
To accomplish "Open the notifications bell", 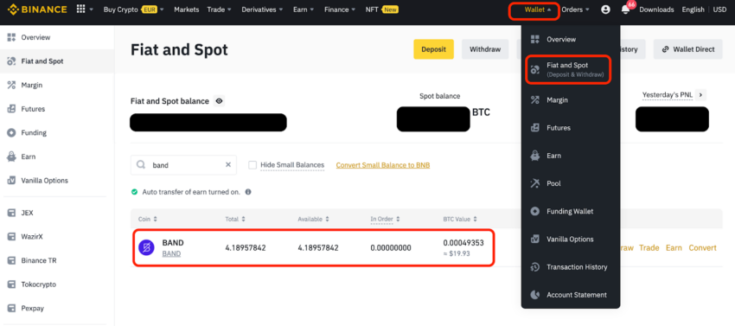I will [626, 10].
